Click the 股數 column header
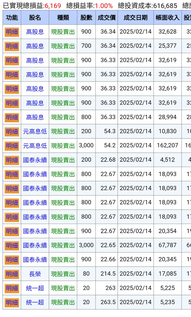Screen dimensions: 191x317 point(86,18)
